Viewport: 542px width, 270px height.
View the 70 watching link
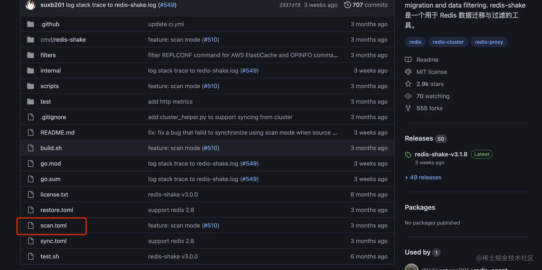[433, 96]
